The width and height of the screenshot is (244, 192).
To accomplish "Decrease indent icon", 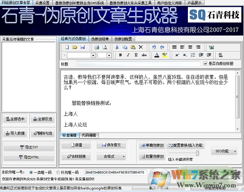I will click(201, 55).
